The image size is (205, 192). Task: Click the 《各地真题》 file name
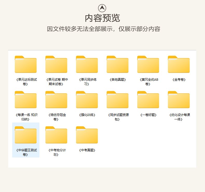[118, 80]
